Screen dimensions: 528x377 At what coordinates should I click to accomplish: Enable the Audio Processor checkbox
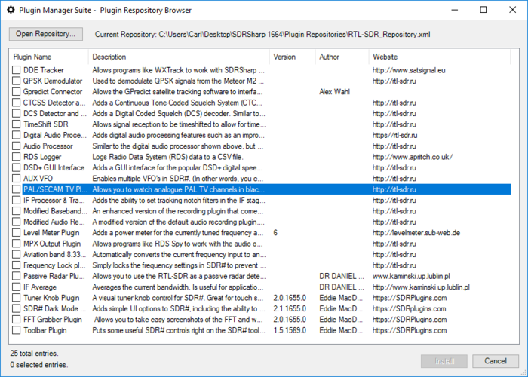(16, 146)
